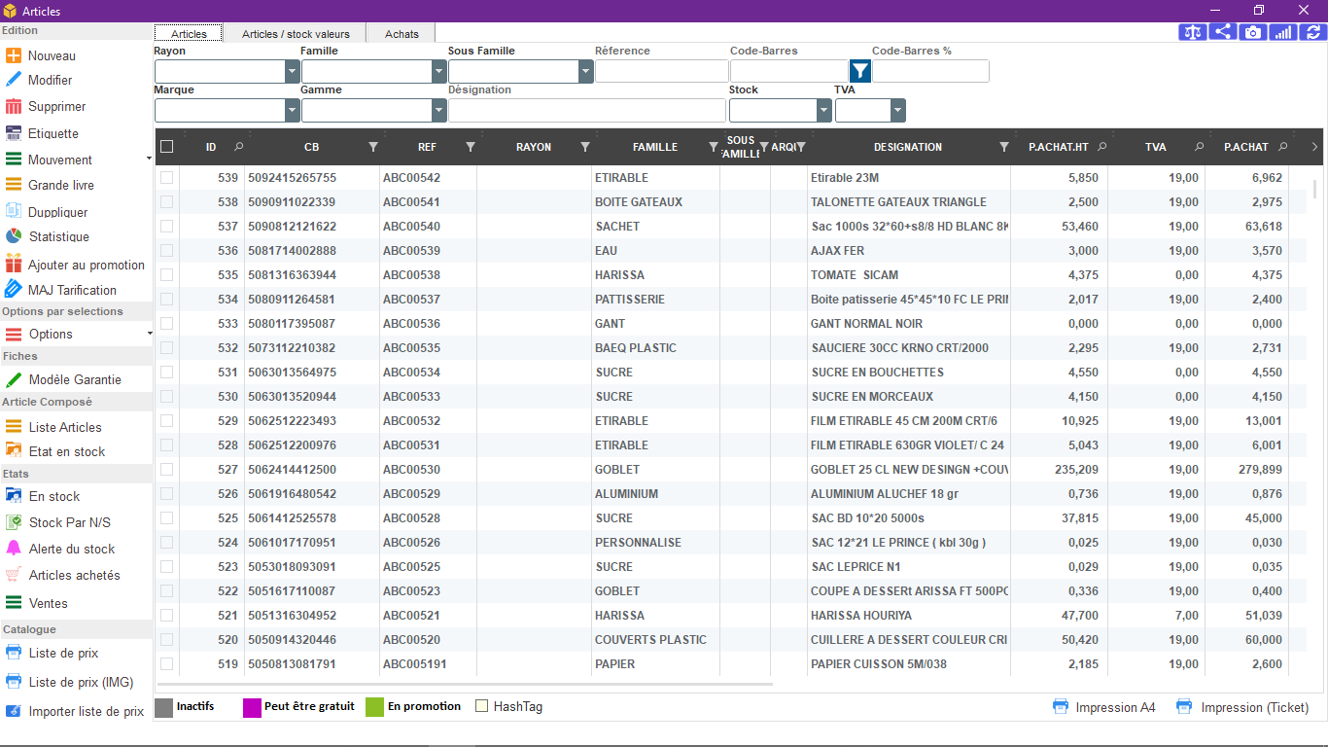Click Duppliquer in sidebar
The image size is (1328, 747).
tap(47, 212)
